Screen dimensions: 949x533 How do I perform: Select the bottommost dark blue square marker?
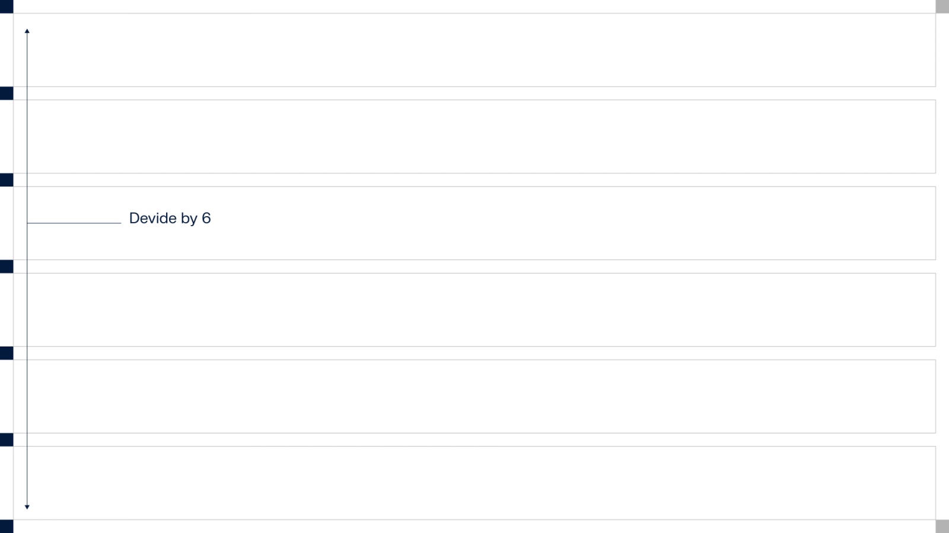[x=7, y=526]
